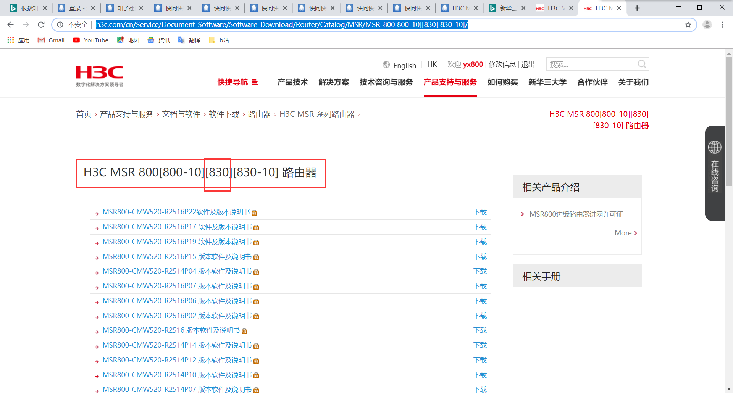The image size is (733, 393).
Task: Open MSR800-CMW520-R2516P22 software link
Action: pos(176,212)
